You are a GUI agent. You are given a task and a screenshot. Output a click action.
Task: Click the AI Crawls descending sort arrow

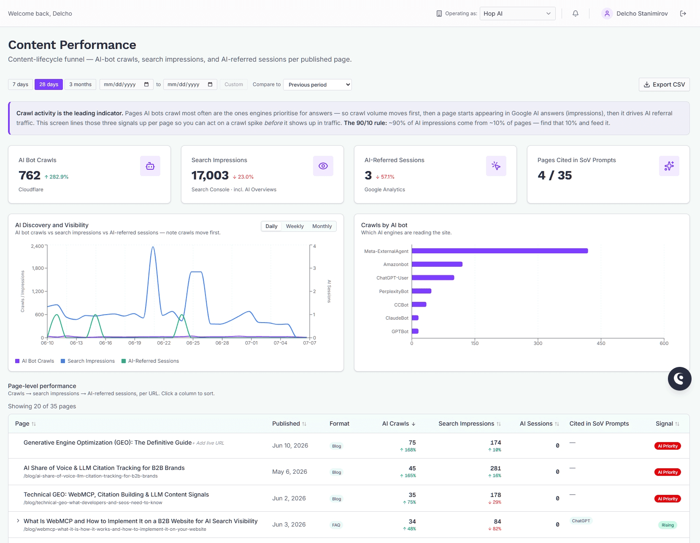[414, 424]
